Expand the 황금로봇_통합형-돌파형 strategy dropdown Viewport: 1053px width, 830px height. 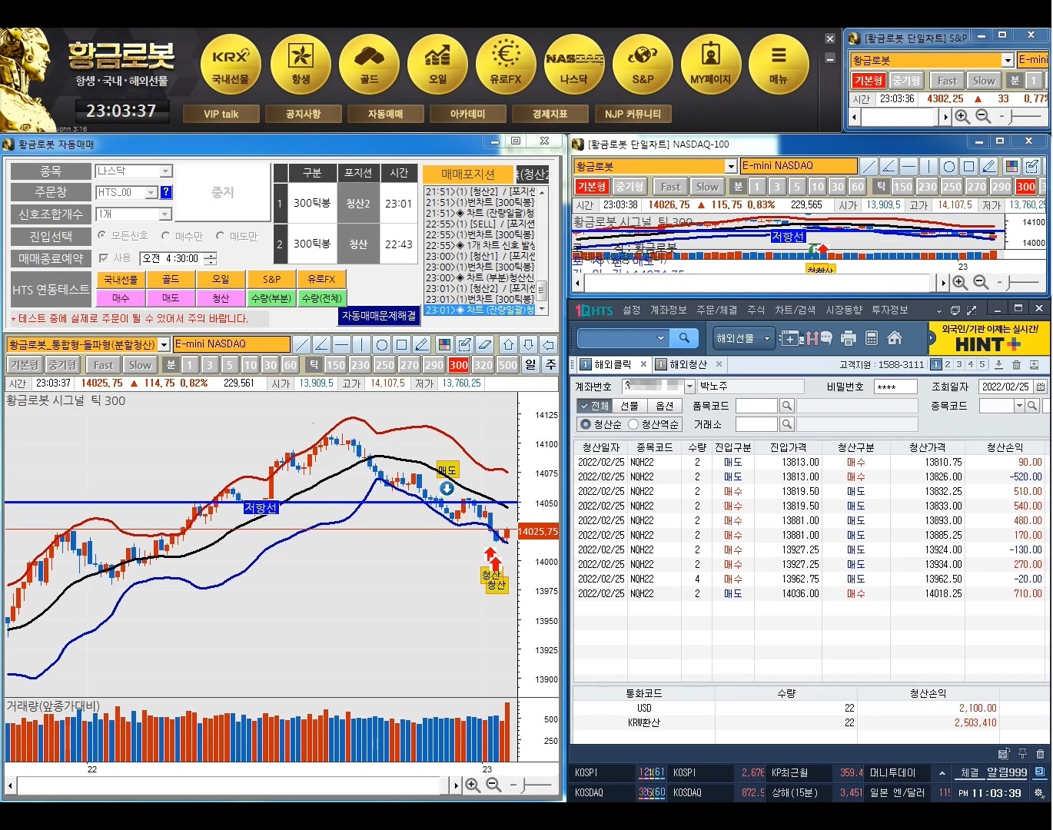pos(164,344)
